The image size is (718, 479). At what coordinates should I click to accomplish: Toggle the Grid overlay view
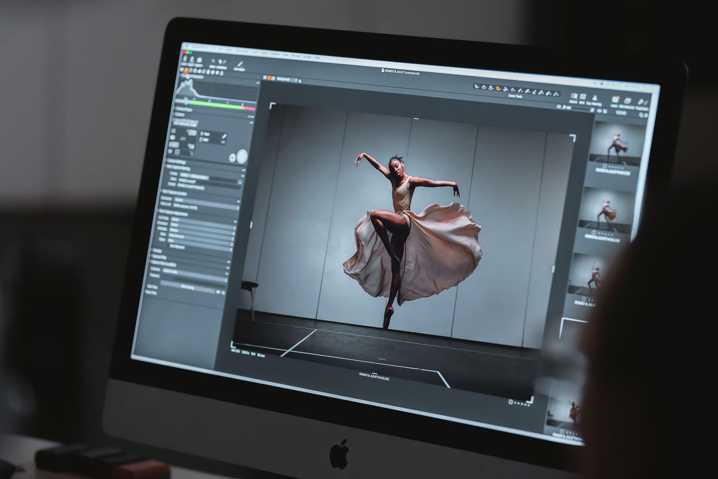tap(582, 97)
